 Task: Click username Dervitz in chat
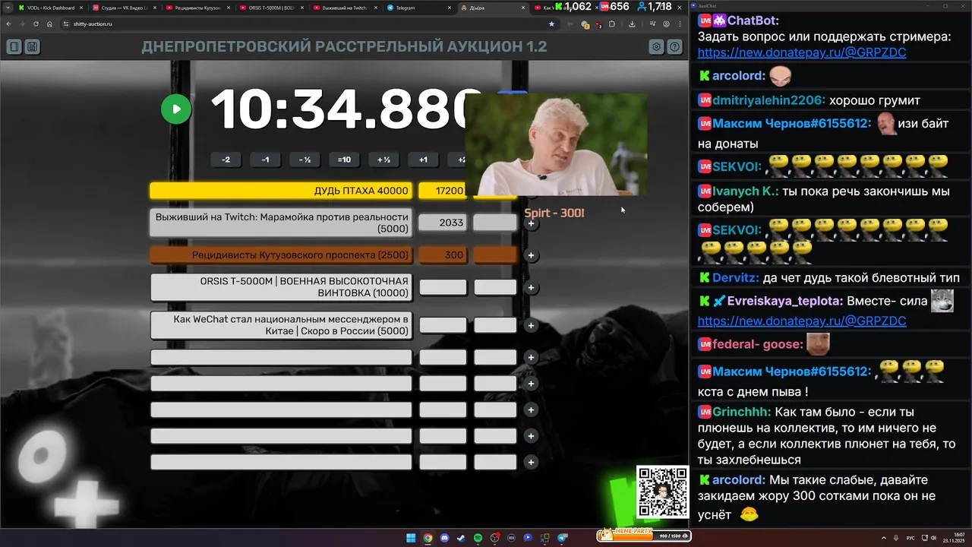pos(736,278)
